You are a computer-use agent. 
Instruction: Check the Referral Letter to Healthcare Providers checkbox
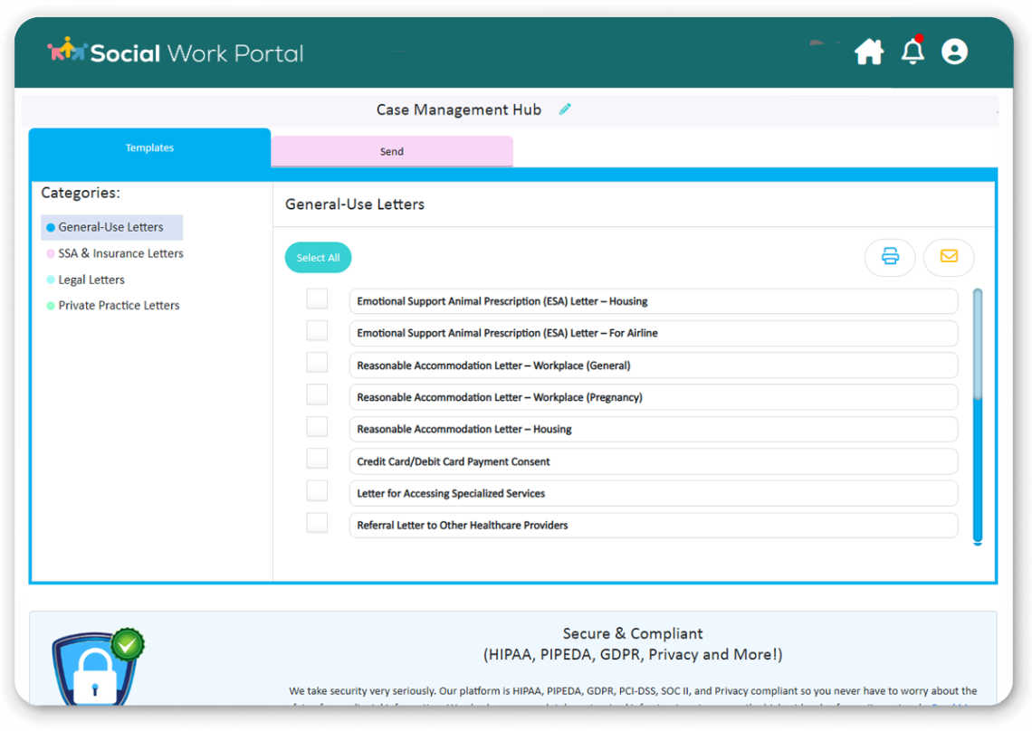[317, 522]
